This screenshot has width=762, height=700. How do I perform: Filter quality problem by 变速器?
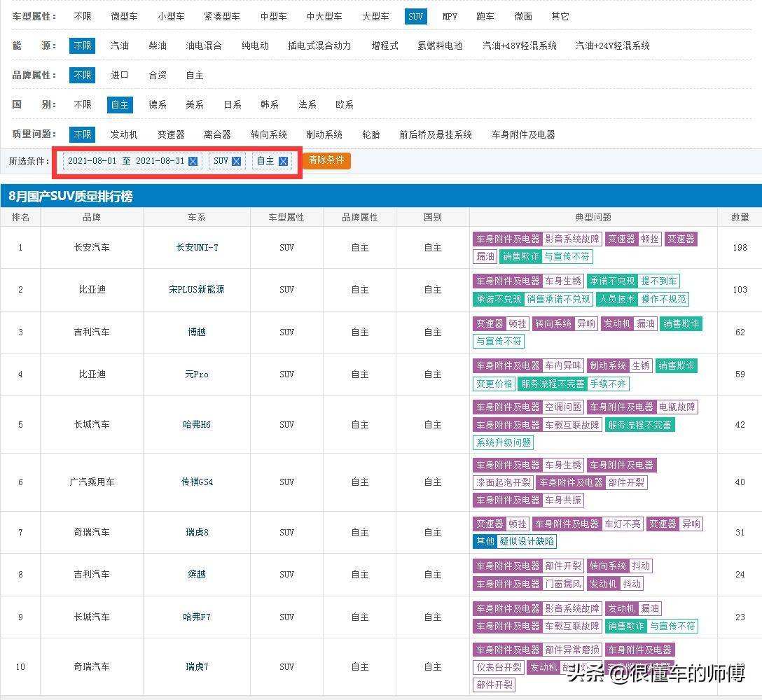click(x=171, y=134)
